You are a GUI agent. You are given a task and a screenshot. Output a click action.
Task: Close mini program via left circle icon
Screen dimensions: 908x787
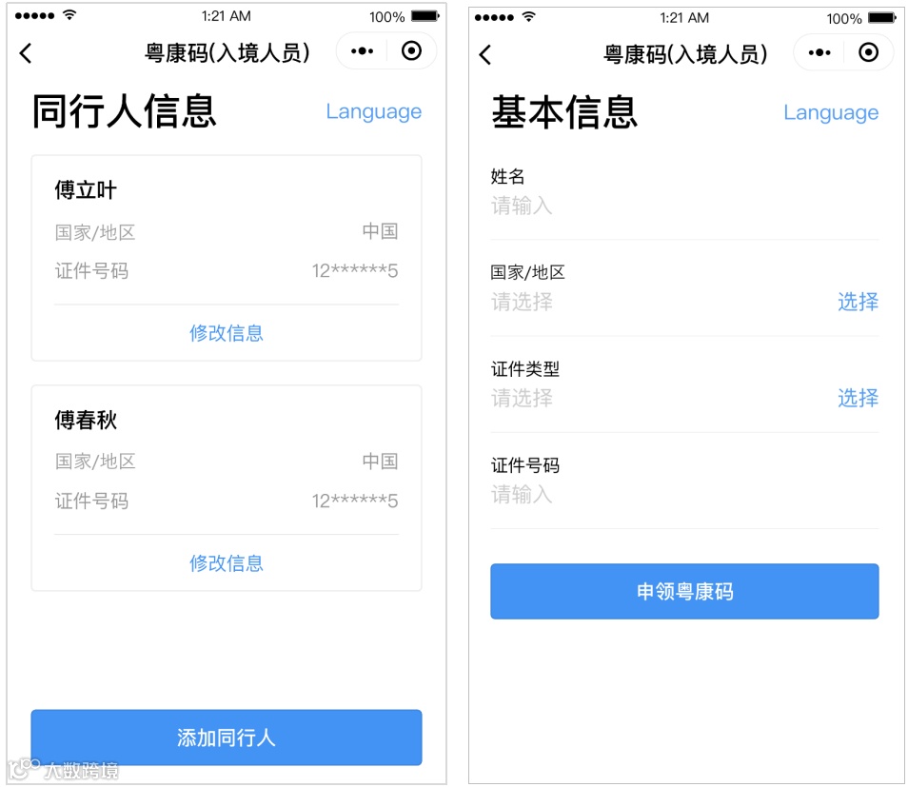[x=411, y=51]
